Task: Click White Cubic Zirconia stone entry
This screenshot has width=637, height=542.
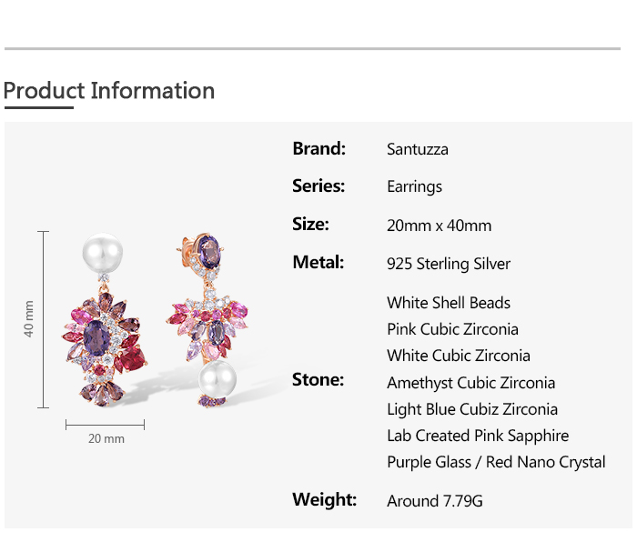Action: 458,356
